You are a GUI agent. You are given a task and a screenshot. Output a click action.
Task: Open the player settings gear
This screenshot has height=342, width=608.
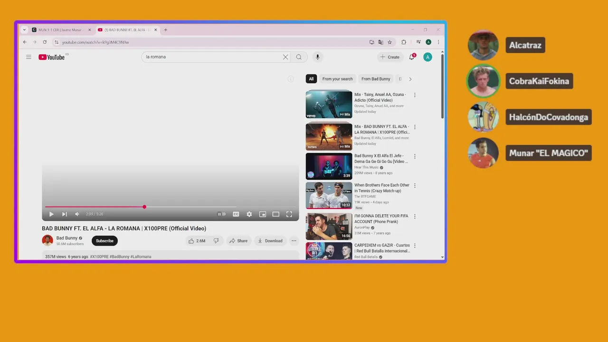pos(249,214)
